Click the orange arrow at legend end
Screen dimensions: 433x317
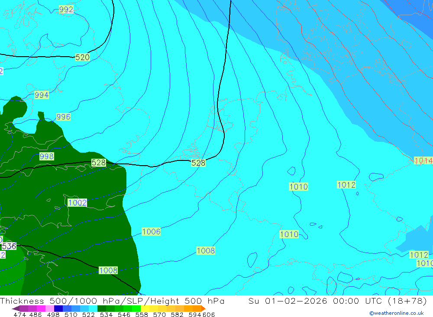pyautogui.click(x=203, y=308)
